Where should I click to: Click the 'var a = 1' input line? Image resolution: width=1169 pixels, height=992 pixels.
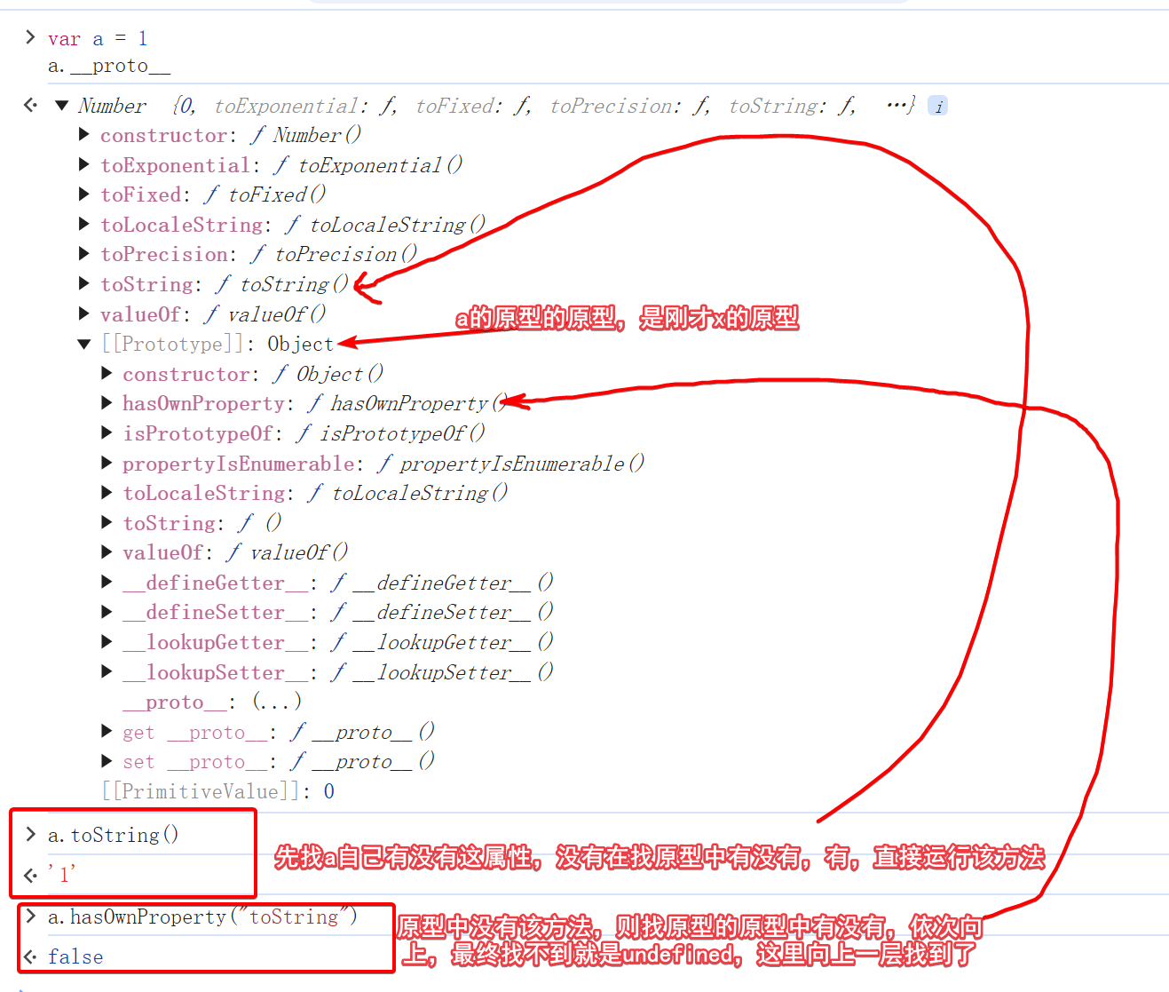coord(98,39)
